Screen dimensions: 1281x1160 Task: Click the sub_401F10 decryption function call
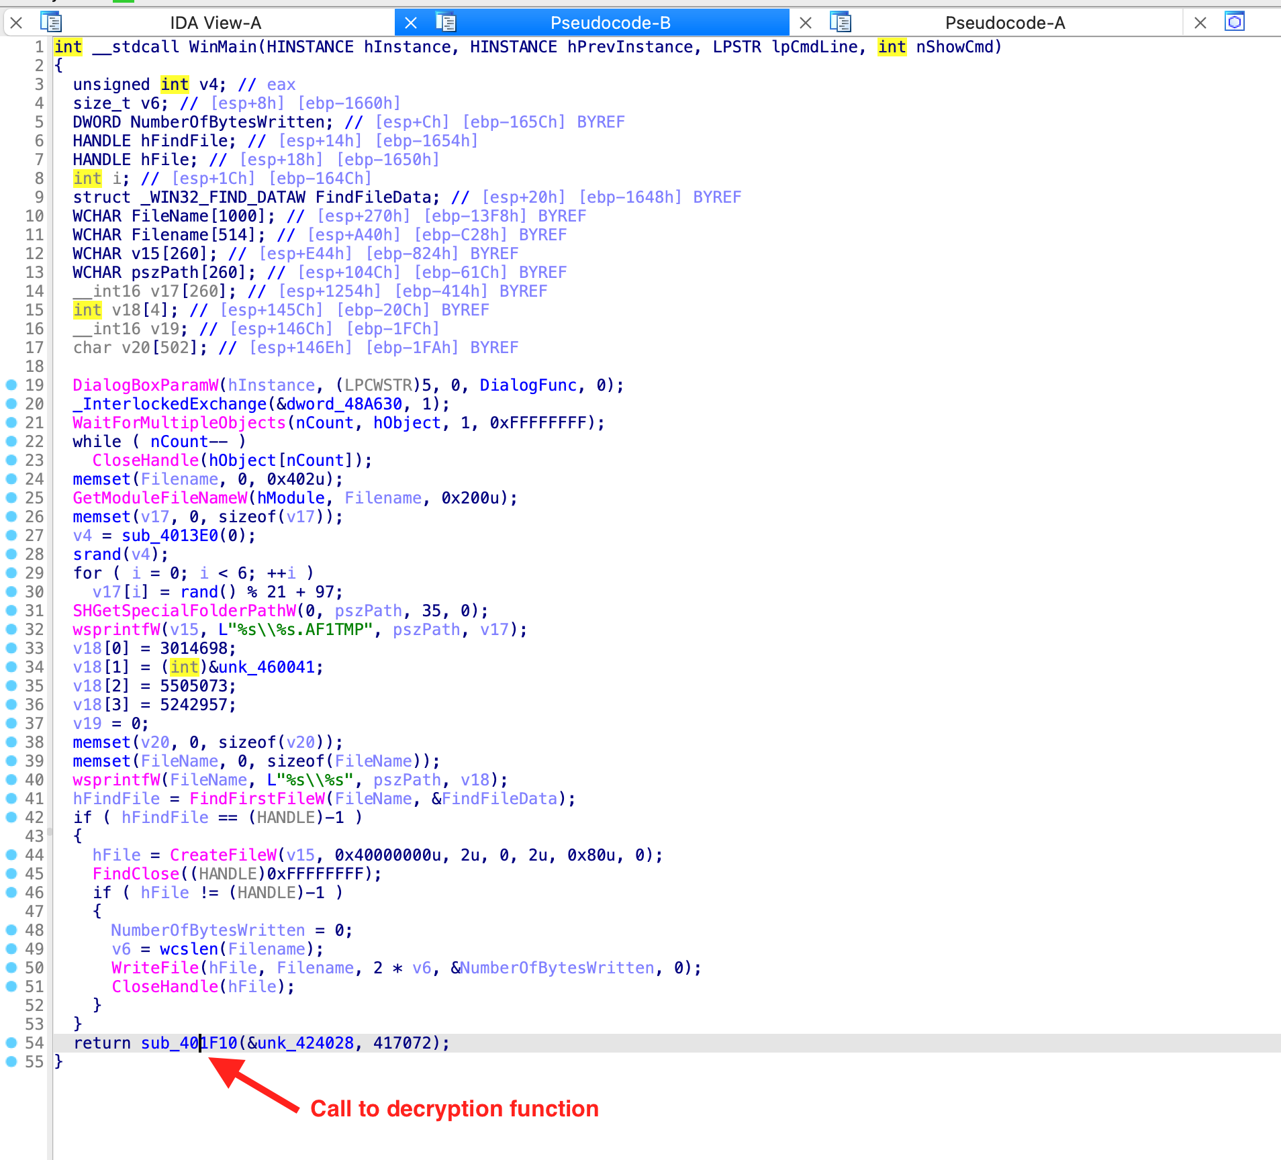(189, 1043)
